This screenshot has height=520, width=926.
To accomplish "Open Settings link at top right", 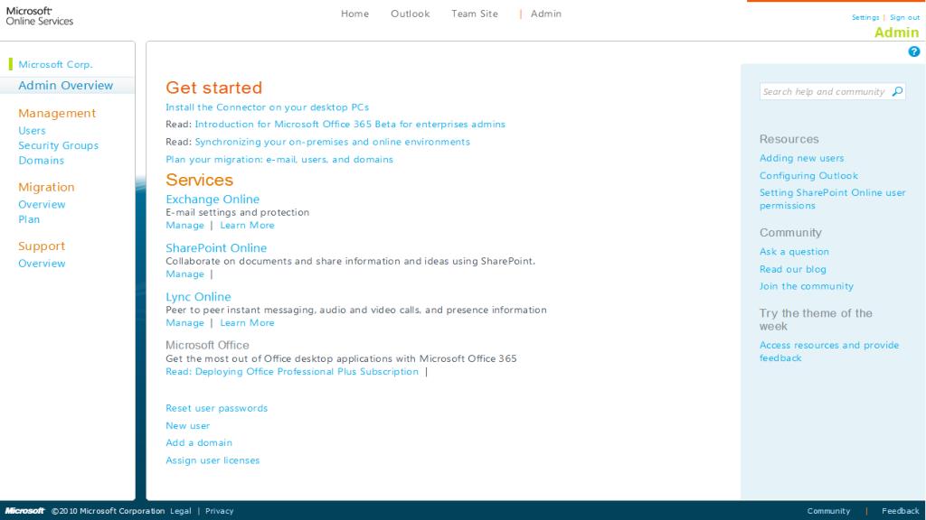I will (865, 18).
